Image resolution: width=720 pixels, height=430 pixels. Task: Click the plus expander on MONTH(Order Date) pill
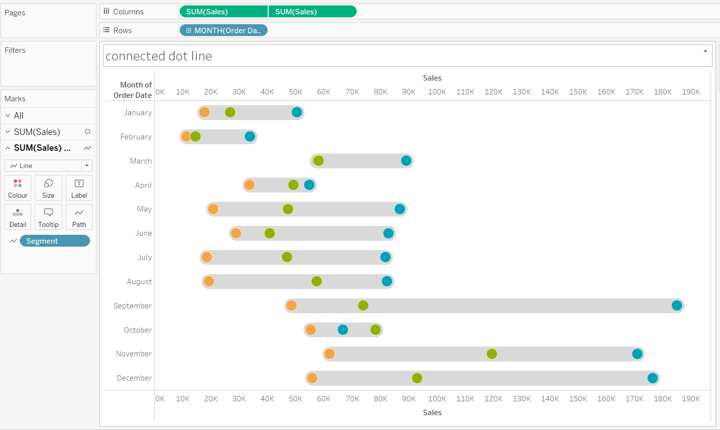[189, 30]
